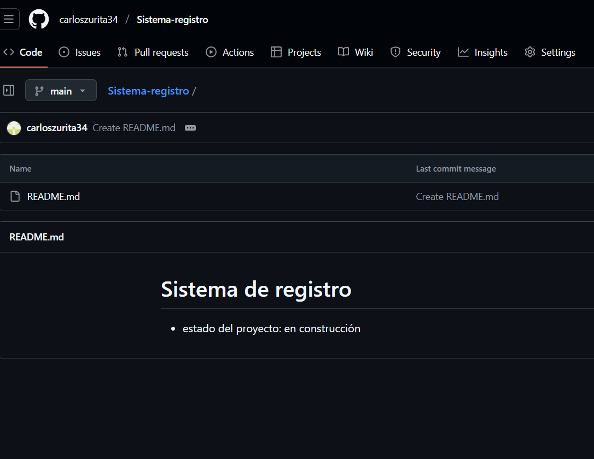This screenshot has height=459, width=594.
Task: Open the Projects tab
Action: [x=296, y=52]
